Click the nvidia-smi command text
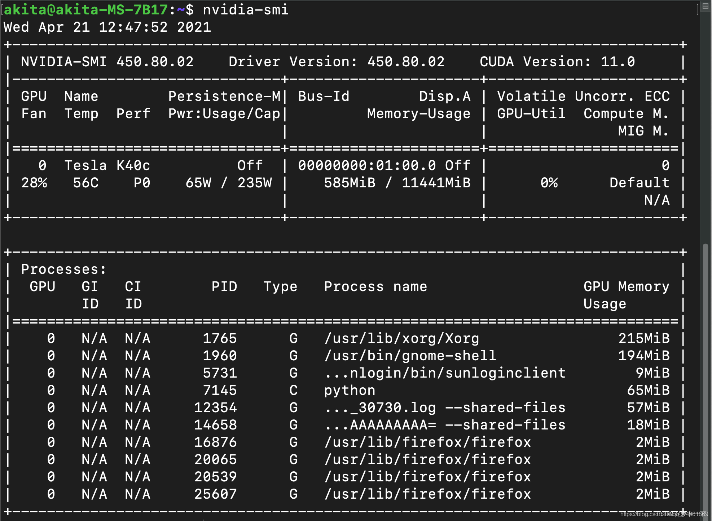This screenshot has width=712, height=521. [x=246, y=10]
